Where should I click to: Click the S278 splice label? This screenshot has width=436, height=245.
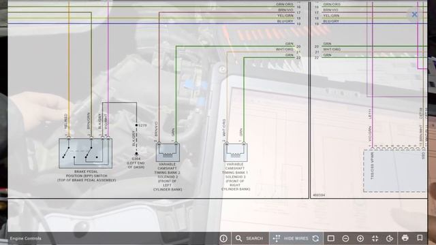(x=142, y=125)
